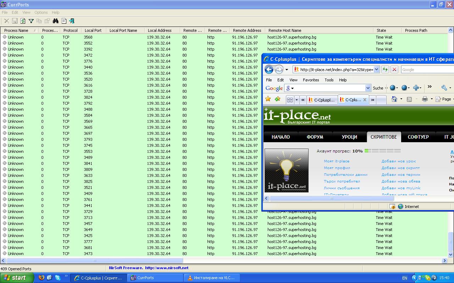Viewport: 454px width, 283px height.
Task: Open CurrPorts Options menu
Action: click(41, 12)
